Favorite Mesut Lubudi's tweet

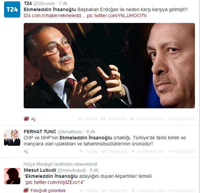point(148,190)
